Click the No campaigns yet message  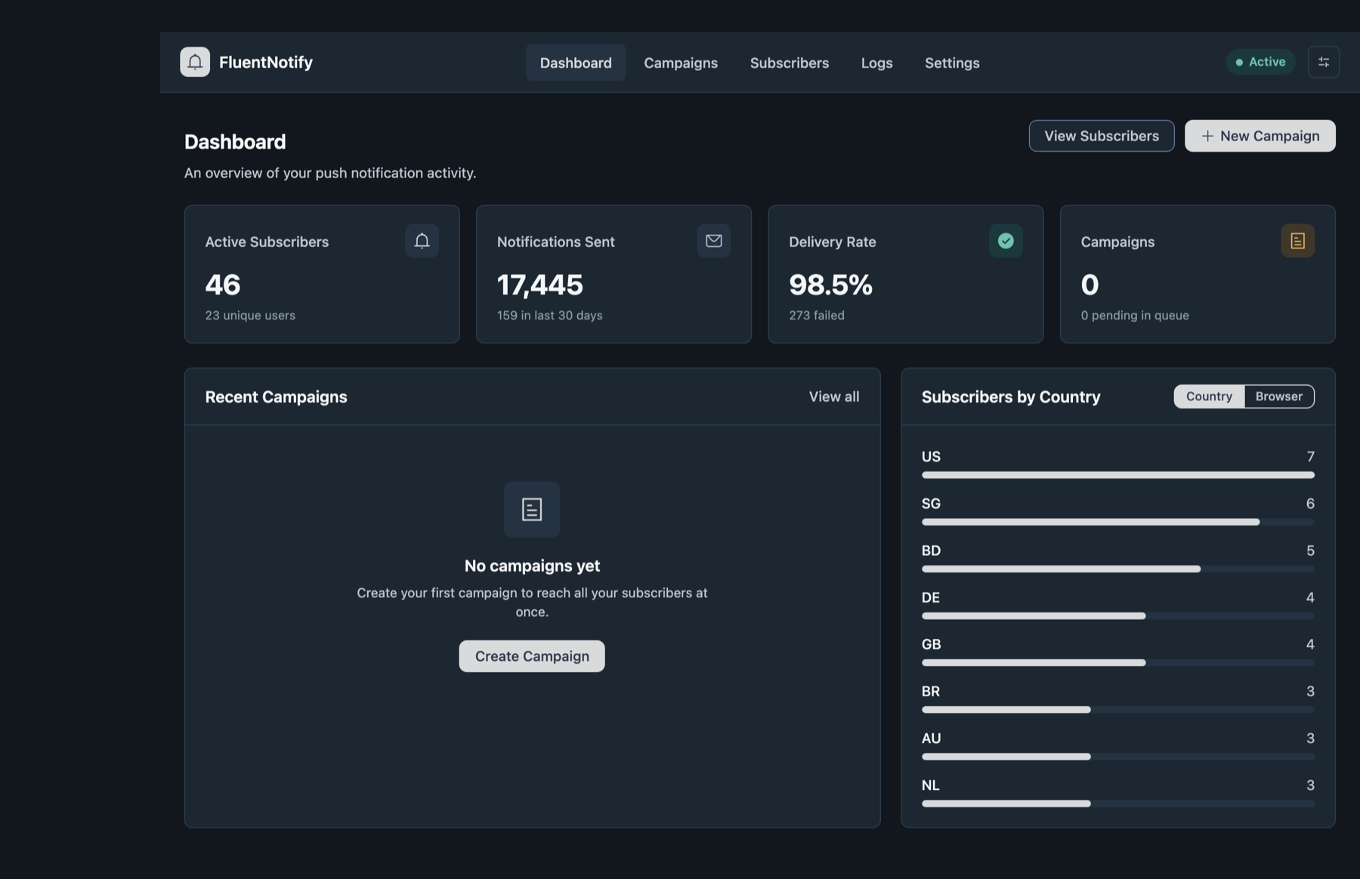(x=532, y=566)
